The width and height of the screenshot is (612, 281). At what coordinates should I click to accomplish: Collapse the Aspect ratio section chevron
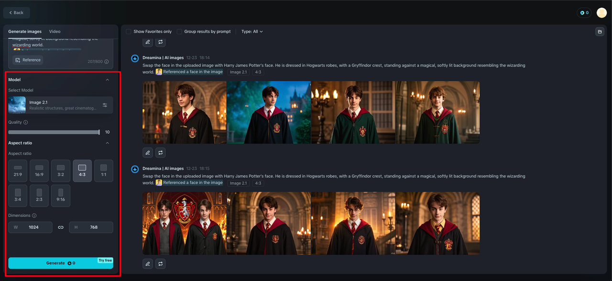coord(107,143)
